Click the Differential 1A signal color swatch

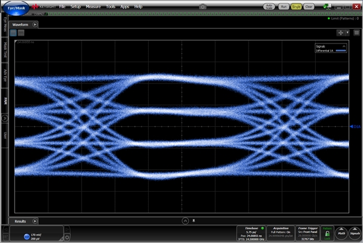coord(341,51)
